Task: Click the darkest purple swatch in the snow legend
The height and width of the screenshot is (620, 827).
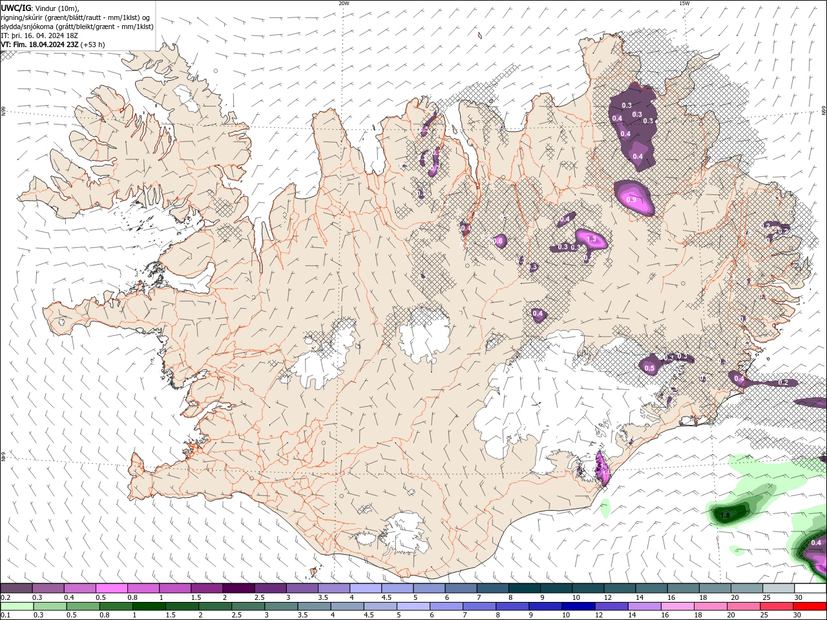Action: (x=238, y=588)
